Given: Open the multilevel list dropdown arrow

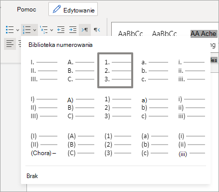Looking at the screenshot, I should click(x=51, y=30).
